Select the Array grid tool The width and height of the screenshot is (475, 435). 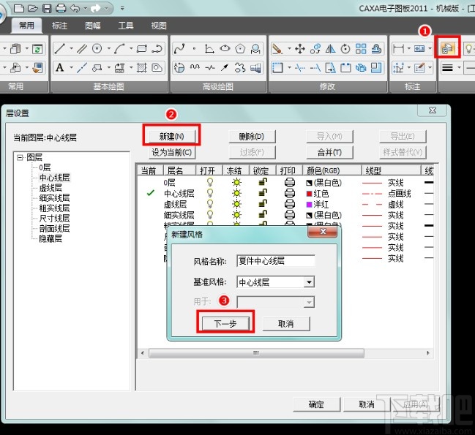pyautogui.click(x=361, y=48)
